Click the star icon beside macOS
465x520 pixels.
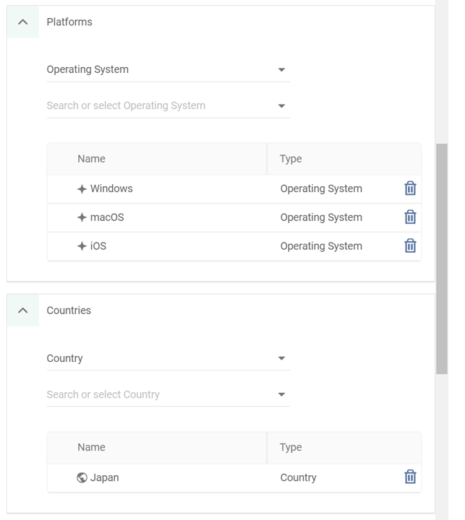tap(82, 217)
